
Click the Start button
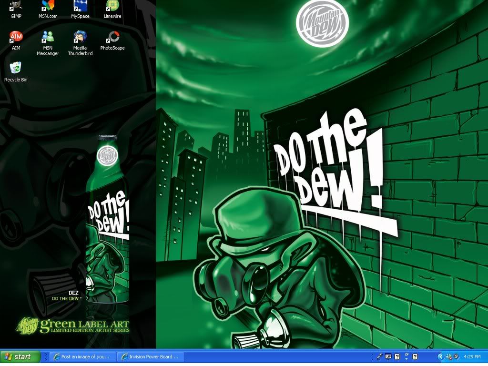pos(19,356)
